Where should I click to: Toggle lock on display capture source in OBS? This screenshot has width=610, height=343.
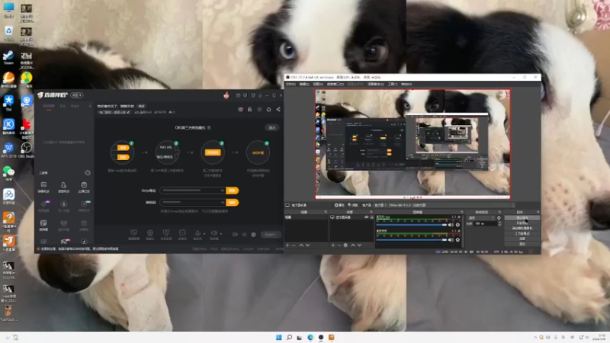[371, 217]
